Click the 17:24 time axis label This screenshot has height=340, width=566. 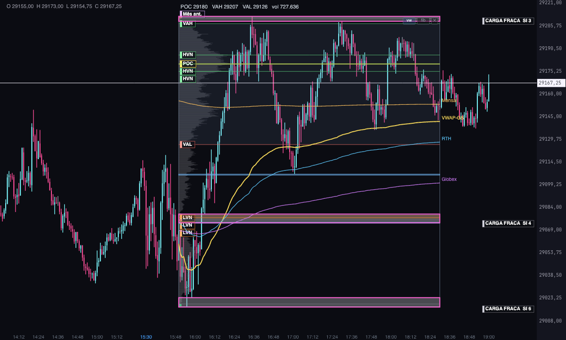click(x=332, y=337)
